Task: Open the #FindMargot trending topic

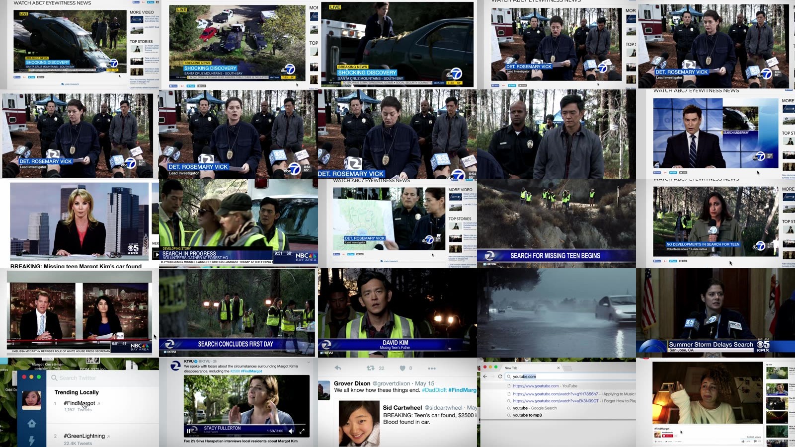Action: click(x=79, y=403)
